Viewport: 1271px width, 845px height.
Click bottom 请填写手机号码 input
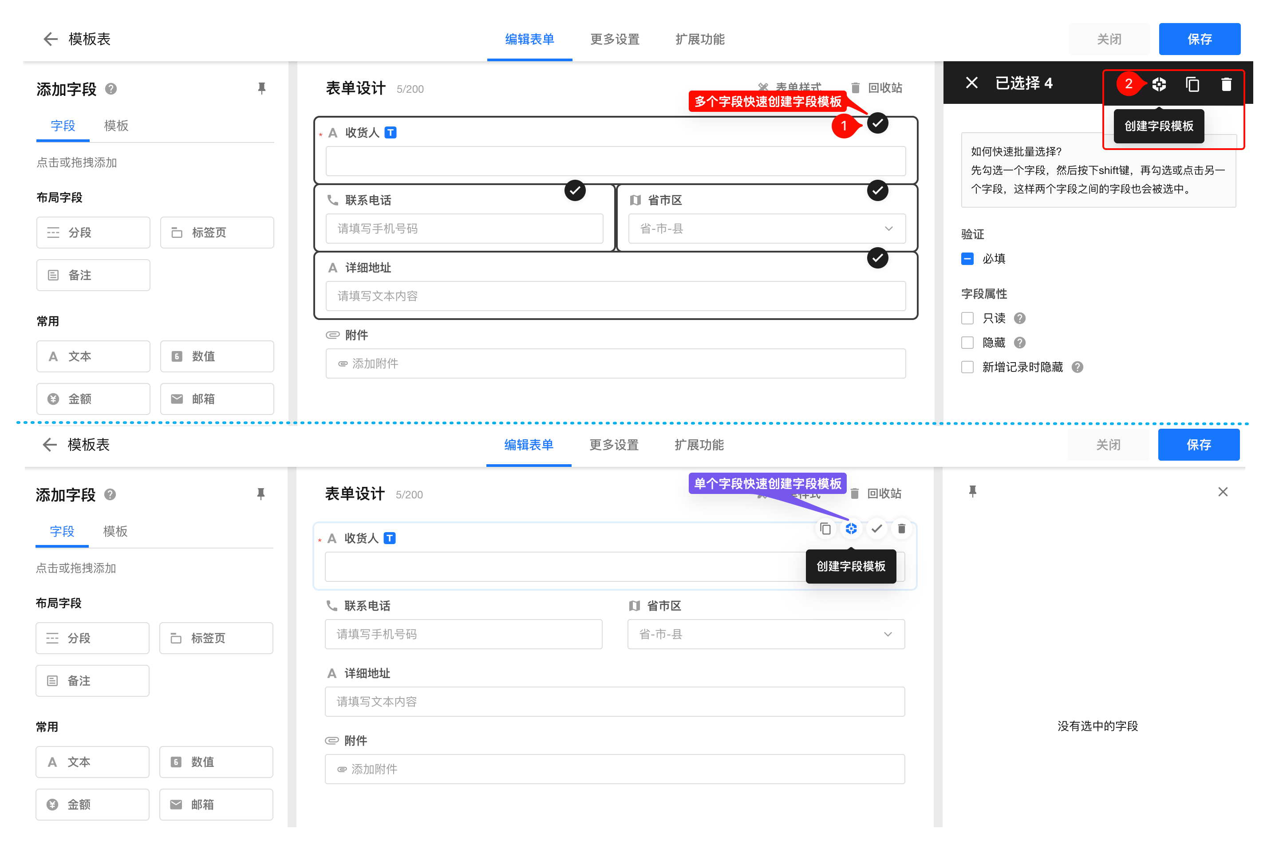[463, 634]
